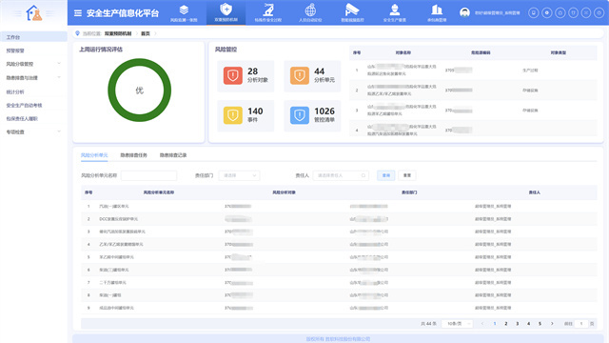Click the location pin icon in the breadcrumb

click(x=77, y=33)
